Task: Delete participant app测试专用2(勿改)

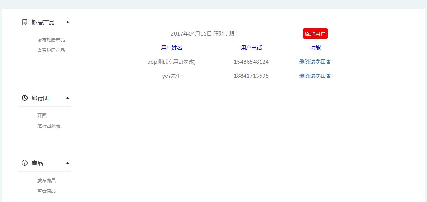Action: pyautogui.click(x=315, y=62)
